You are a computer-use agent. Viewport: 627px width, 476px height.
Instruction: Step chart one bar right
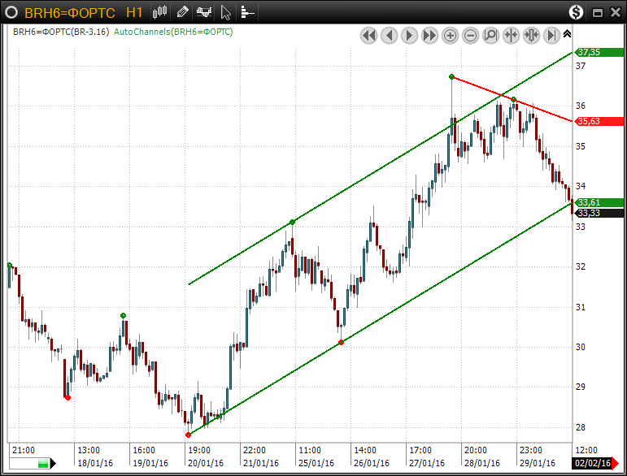pos(409,35)
